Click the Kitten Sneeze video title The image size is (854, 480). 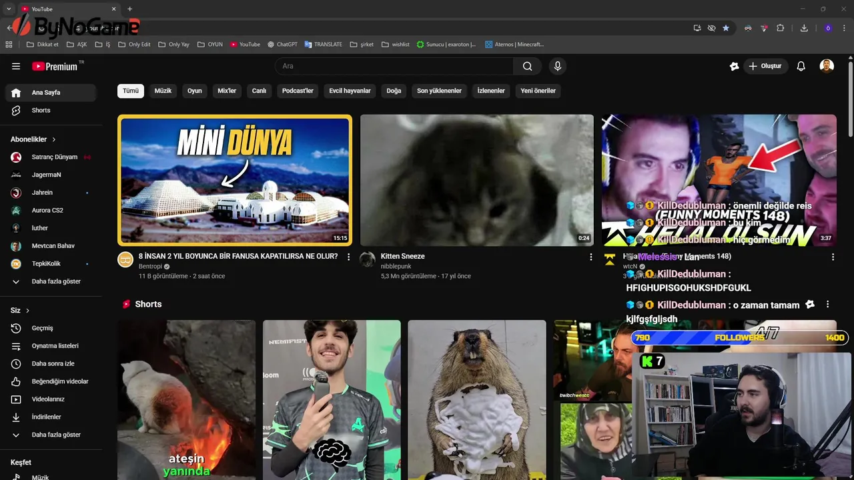point(402,256)
